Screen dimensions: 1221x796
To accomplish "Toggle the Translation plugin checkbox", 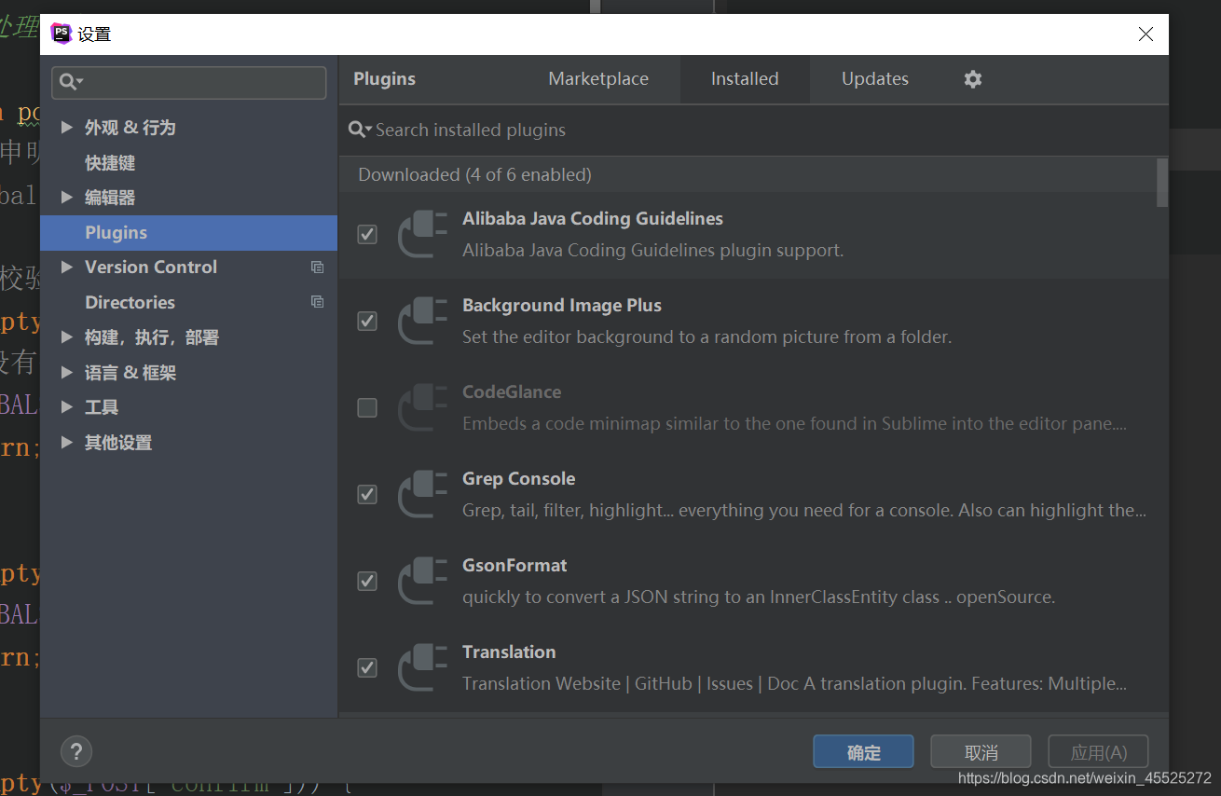I will 367,667.
